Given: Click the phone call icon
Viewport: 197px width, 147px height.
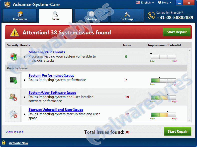Looking at the screenshot, I should coord(151,16).
